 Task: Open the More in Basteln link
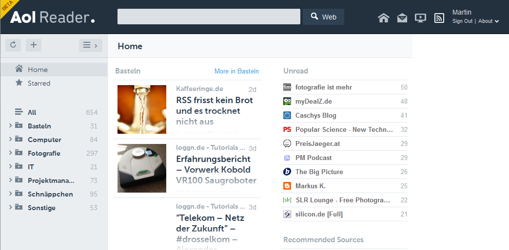point(236,71)
